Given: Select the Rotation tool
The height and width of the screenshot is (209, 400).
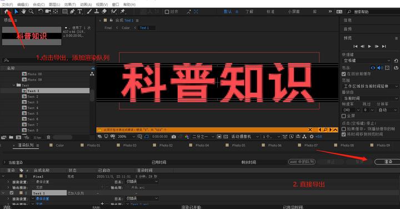Looking at the screenshot, I should coord(41,12).
